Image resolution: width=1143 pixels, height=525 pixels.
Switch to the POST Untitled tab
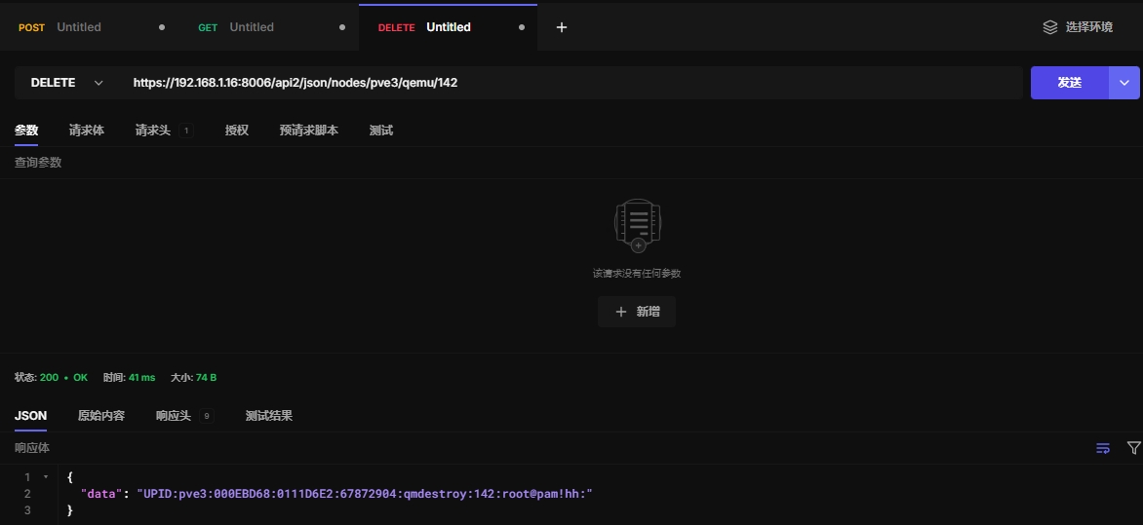pyautogui.click(x=78, y=27)
